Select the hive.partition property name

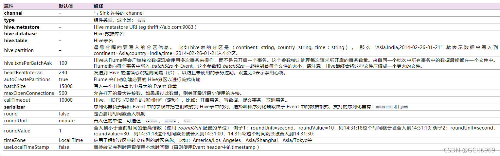click(x=18, y=50)
